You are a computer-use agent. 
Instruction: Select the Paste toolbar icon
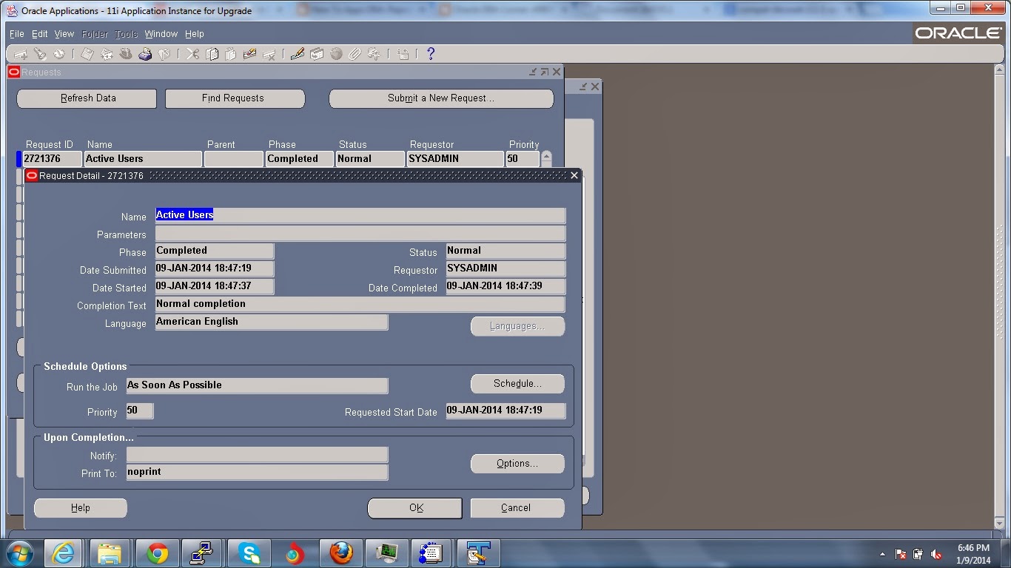(231, 53)
